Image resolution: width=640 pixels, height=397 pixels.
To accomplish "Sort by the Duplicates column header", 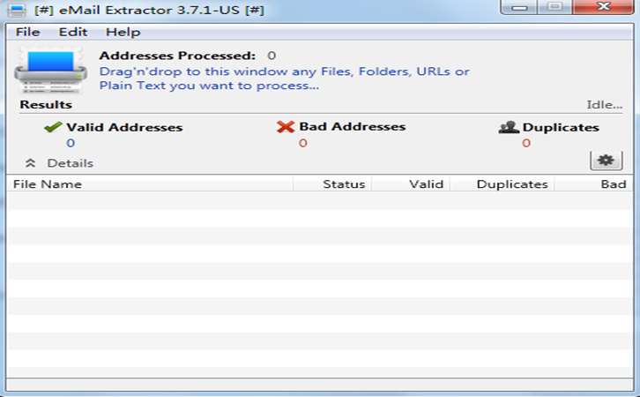I will coord(511,184).
